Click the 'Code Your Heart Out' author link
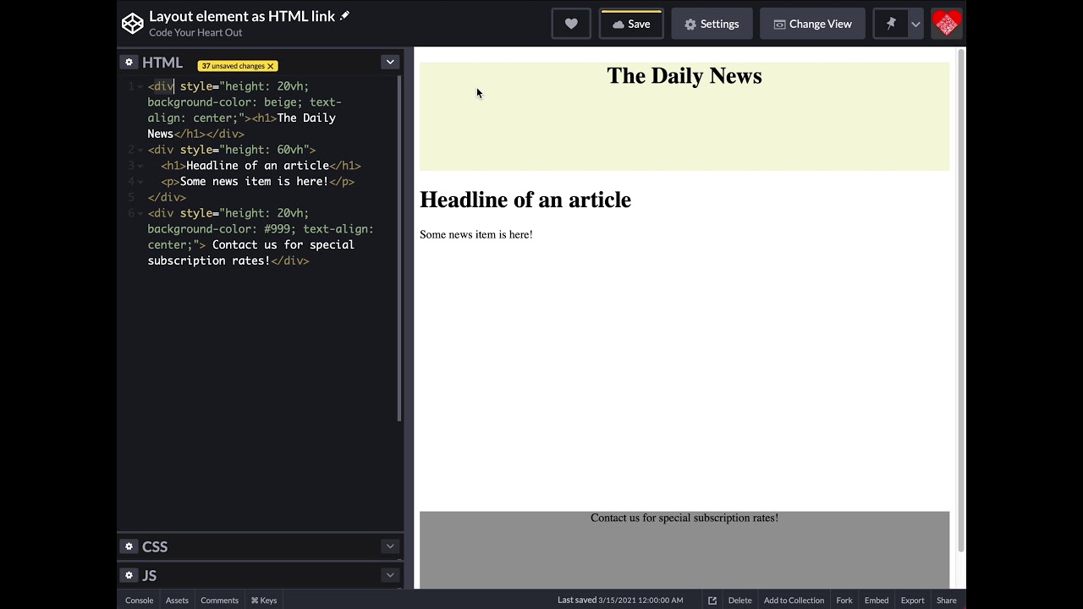Viewport: 1083px width, 609px height. 195,32
